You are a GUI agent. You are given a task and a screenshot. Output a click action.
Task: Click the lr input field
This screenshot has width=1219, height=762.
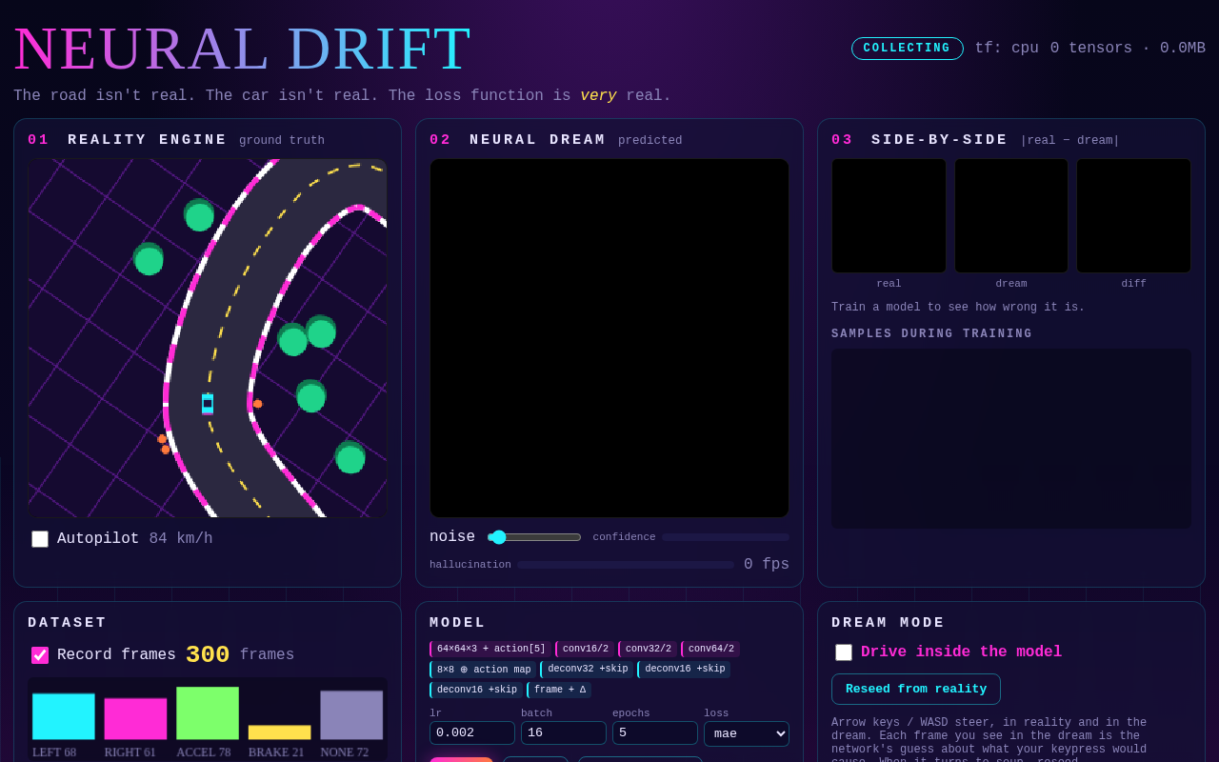pos(472,733)
